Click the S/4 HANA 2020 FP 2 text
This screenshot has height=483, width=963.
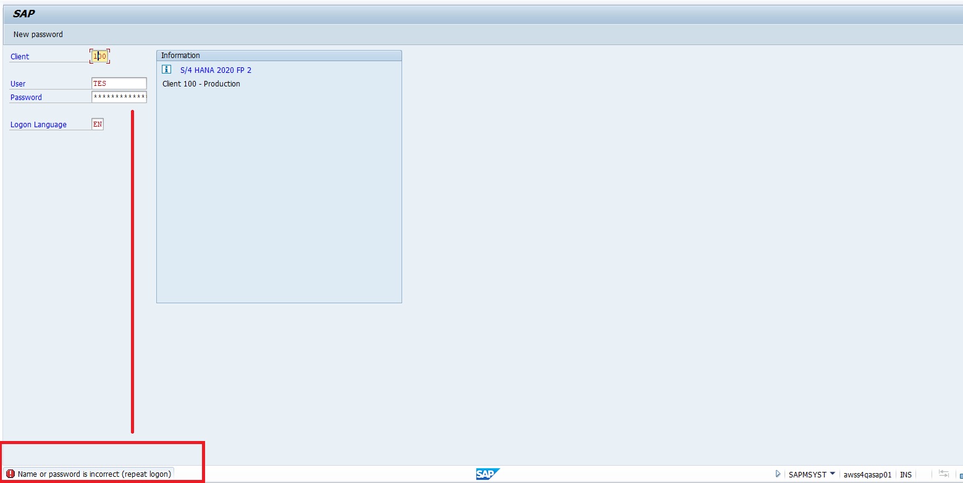pyautogui.click(x=216, y=70)
